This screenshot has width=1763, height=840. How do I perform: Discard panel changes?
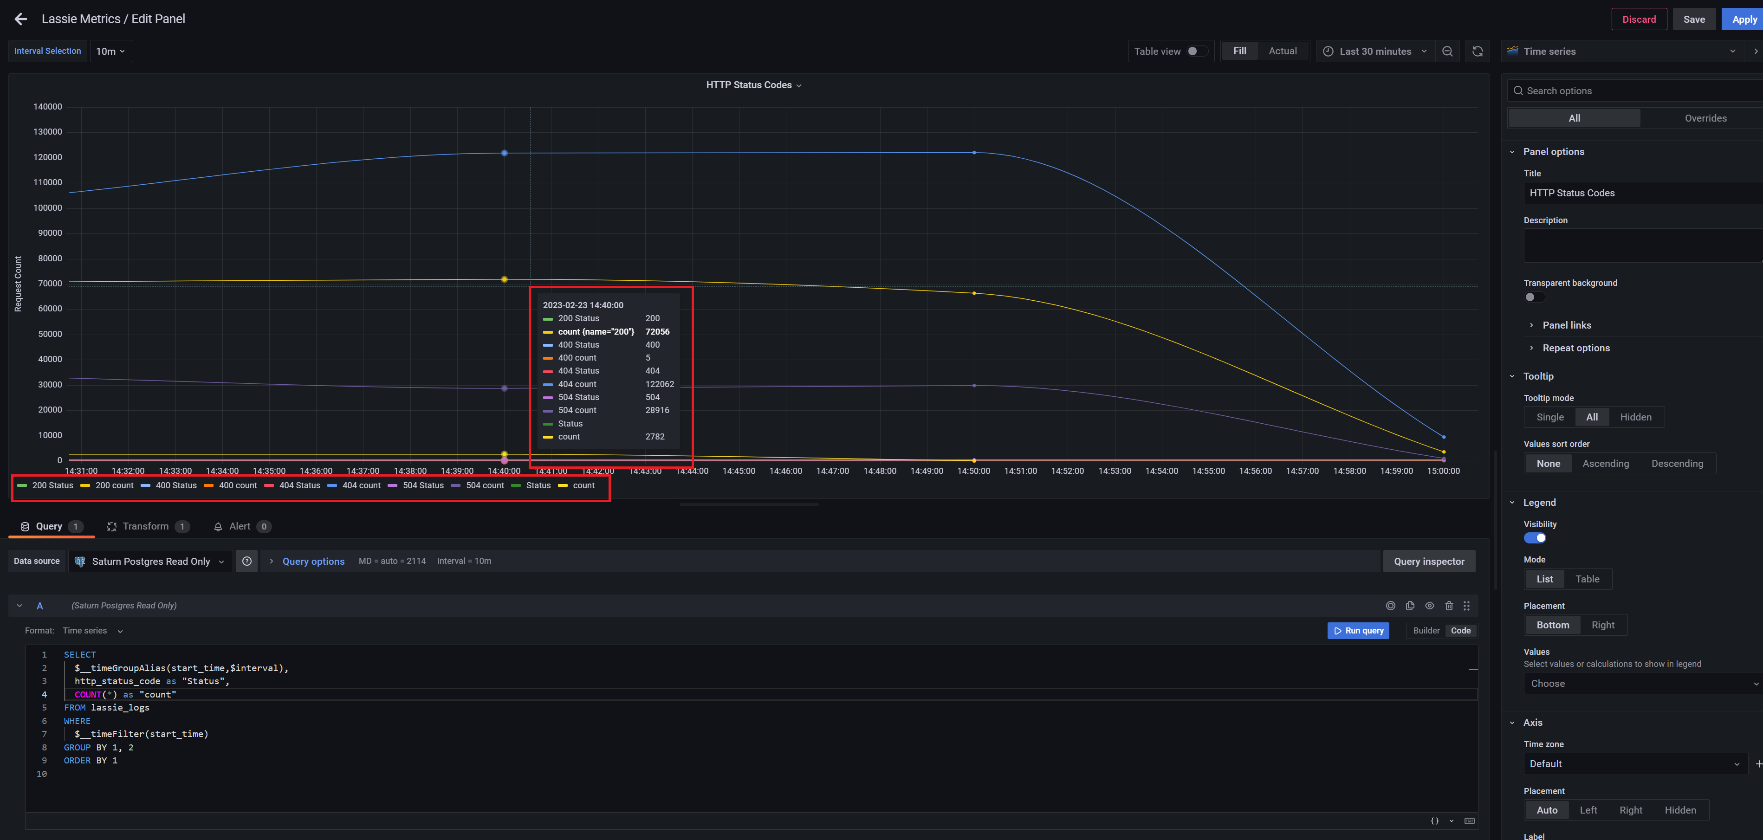[x=1639, y=19]
